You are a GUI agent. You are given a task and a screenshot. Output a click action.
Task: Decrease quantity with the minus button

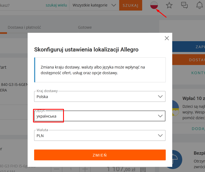57,169
